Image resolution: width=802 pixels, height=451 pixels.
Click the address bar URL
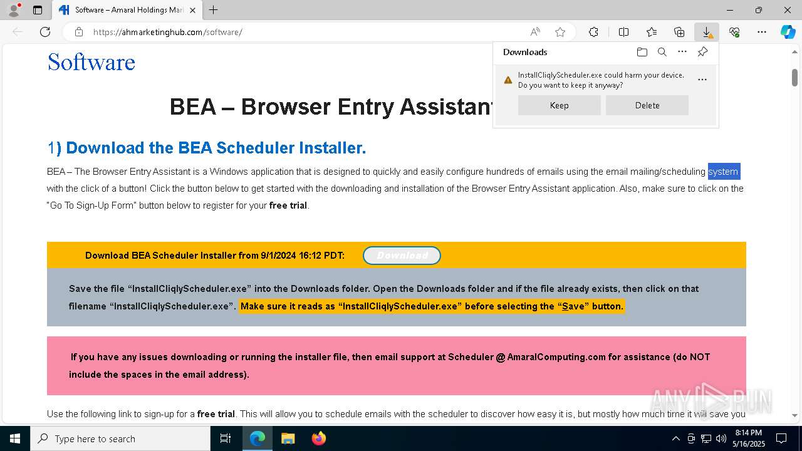click(x=168, y=32)
